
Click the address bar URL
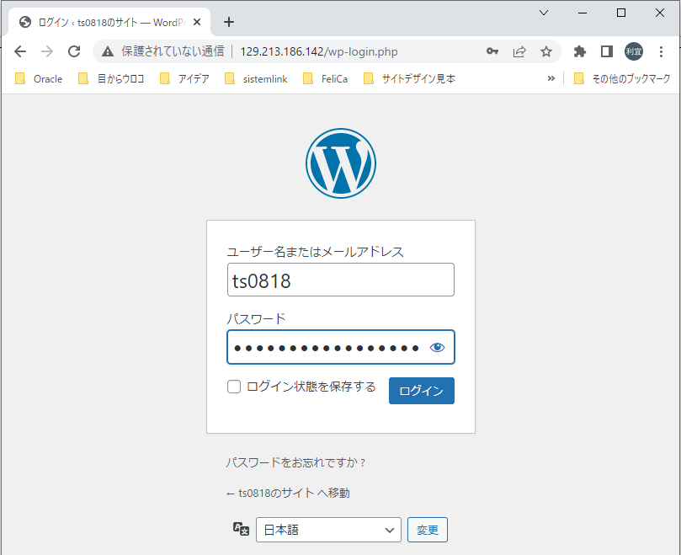click(319, 51)
